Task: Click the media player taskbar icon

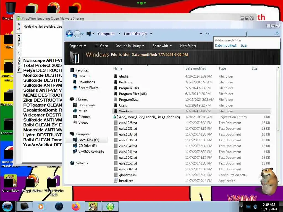Action: 41,206
